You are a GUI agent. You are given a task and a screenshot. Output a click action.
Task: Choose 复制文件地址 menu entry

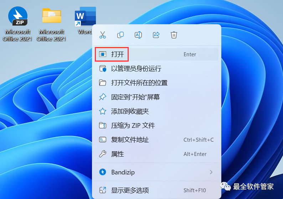(x=156, y=140)
